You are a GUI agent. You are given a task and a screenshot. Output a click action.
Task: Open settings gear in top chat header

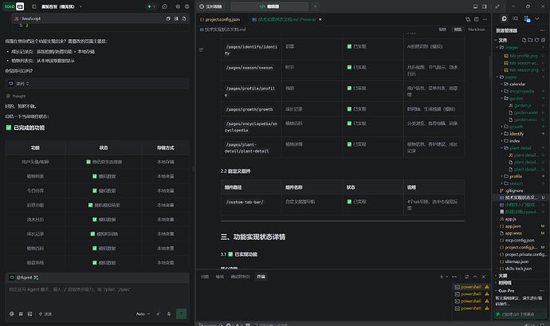(x=178, y=6)
